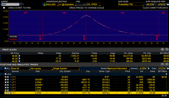Click the chart settings icon beside DRAG CHART TO PAN

[x=4, y=8]
